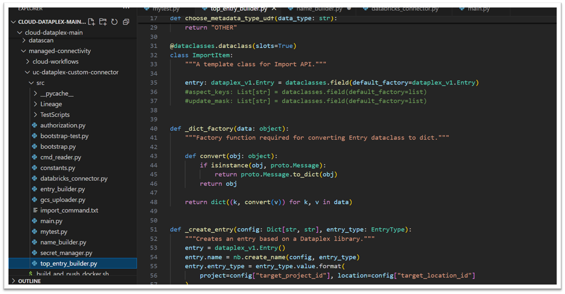
Task: Click the text file icon beside import_command.txt
Action: 35,210
